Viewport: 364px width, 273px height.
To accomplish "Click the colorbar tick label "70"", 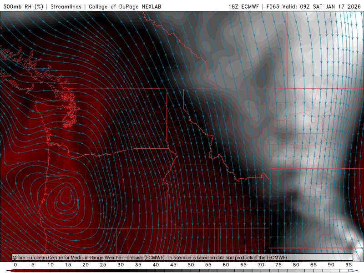I will coord(261,265).
